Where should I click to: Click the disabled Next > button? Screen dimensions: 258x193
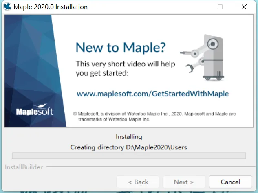pyautogui.click(x=184, y=182)
